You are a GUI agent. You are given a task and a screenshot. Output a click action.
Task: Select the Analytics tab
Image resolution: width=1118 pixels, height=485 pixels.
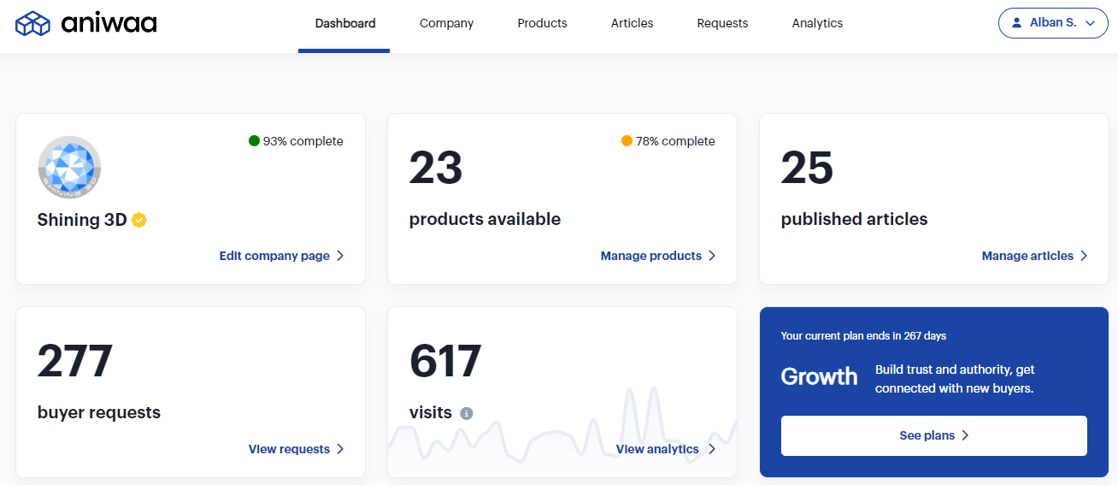817,23
